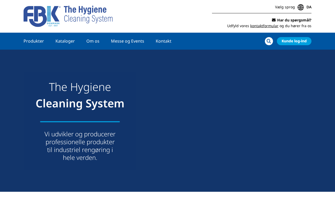Follow the kontaktformular link

(x=264, y=26)
